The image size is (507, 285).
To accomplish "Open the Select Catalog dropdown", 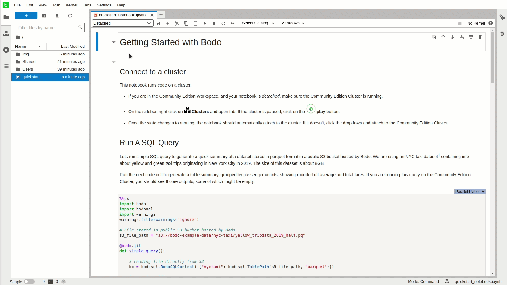I will pyautogui.click(x=258, y=23).
